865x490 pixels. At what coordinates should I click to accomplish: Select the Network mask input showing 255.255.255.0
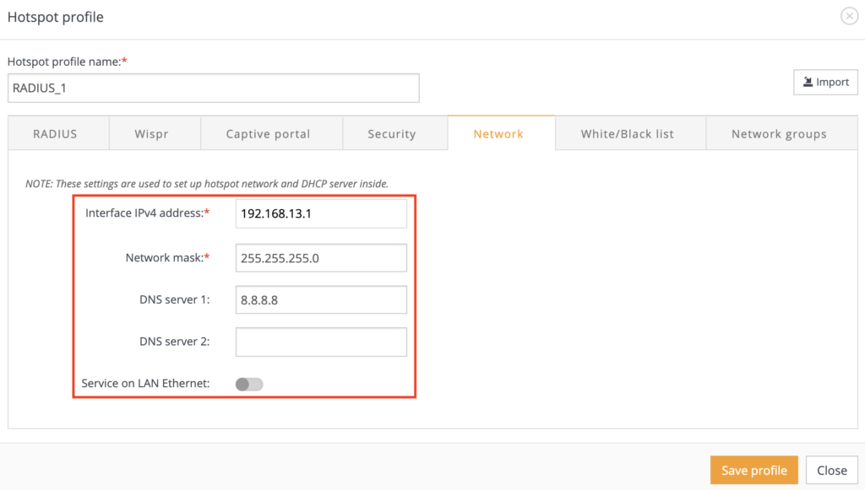tap(321, 257)
